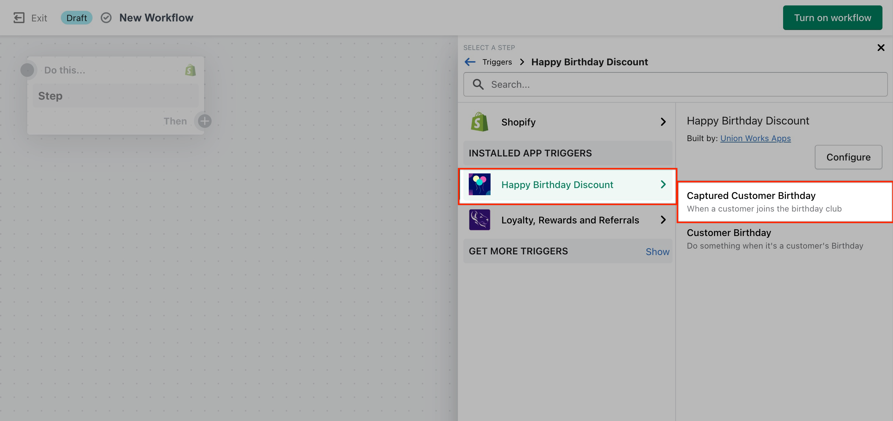This screenshot has height=421, width=893.
Task: Turn on workflow button
Action: pyautogui.click(x=832, y=18)
